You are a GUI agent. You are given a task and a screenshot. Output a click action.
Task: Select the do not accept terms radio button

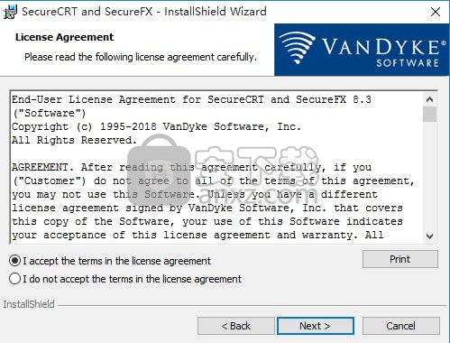[15, 279]
